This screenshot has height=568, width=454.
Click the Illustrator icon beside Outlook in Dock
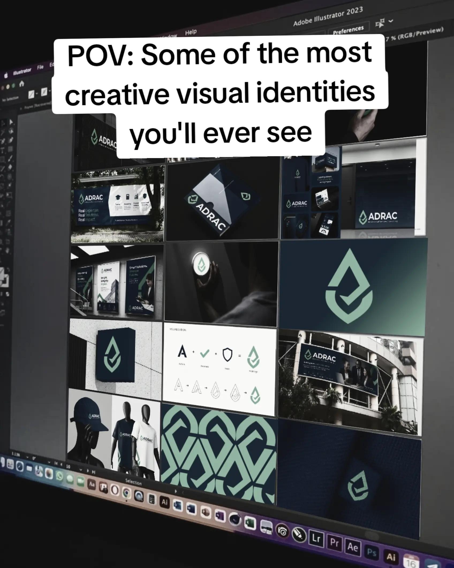click(x=165, y=502)
